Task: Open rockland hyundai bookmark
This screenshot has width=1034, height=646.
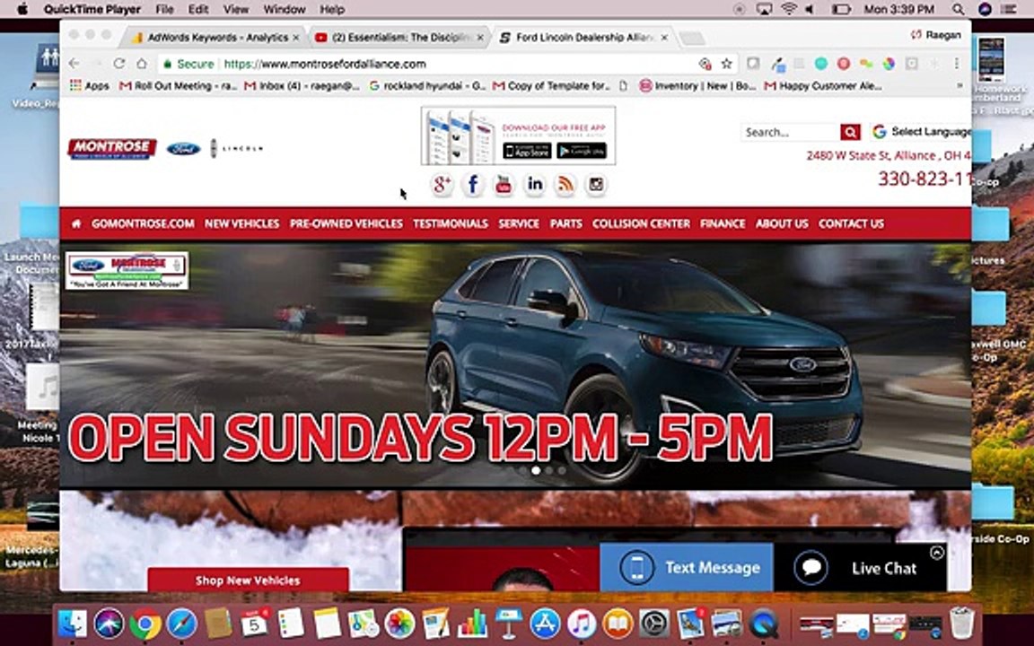Action: [427, 86]
